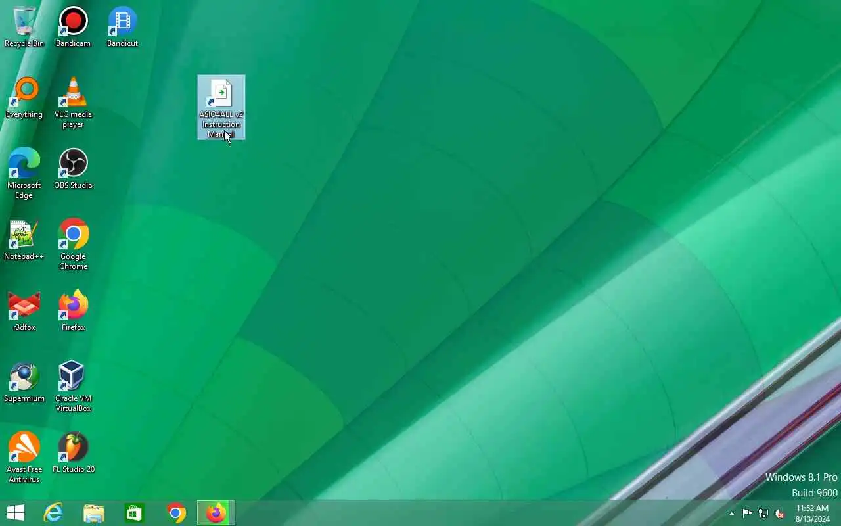Open File Explorer from the taskbar
Viewport: 841px width, 526px height.
(94, 513)
